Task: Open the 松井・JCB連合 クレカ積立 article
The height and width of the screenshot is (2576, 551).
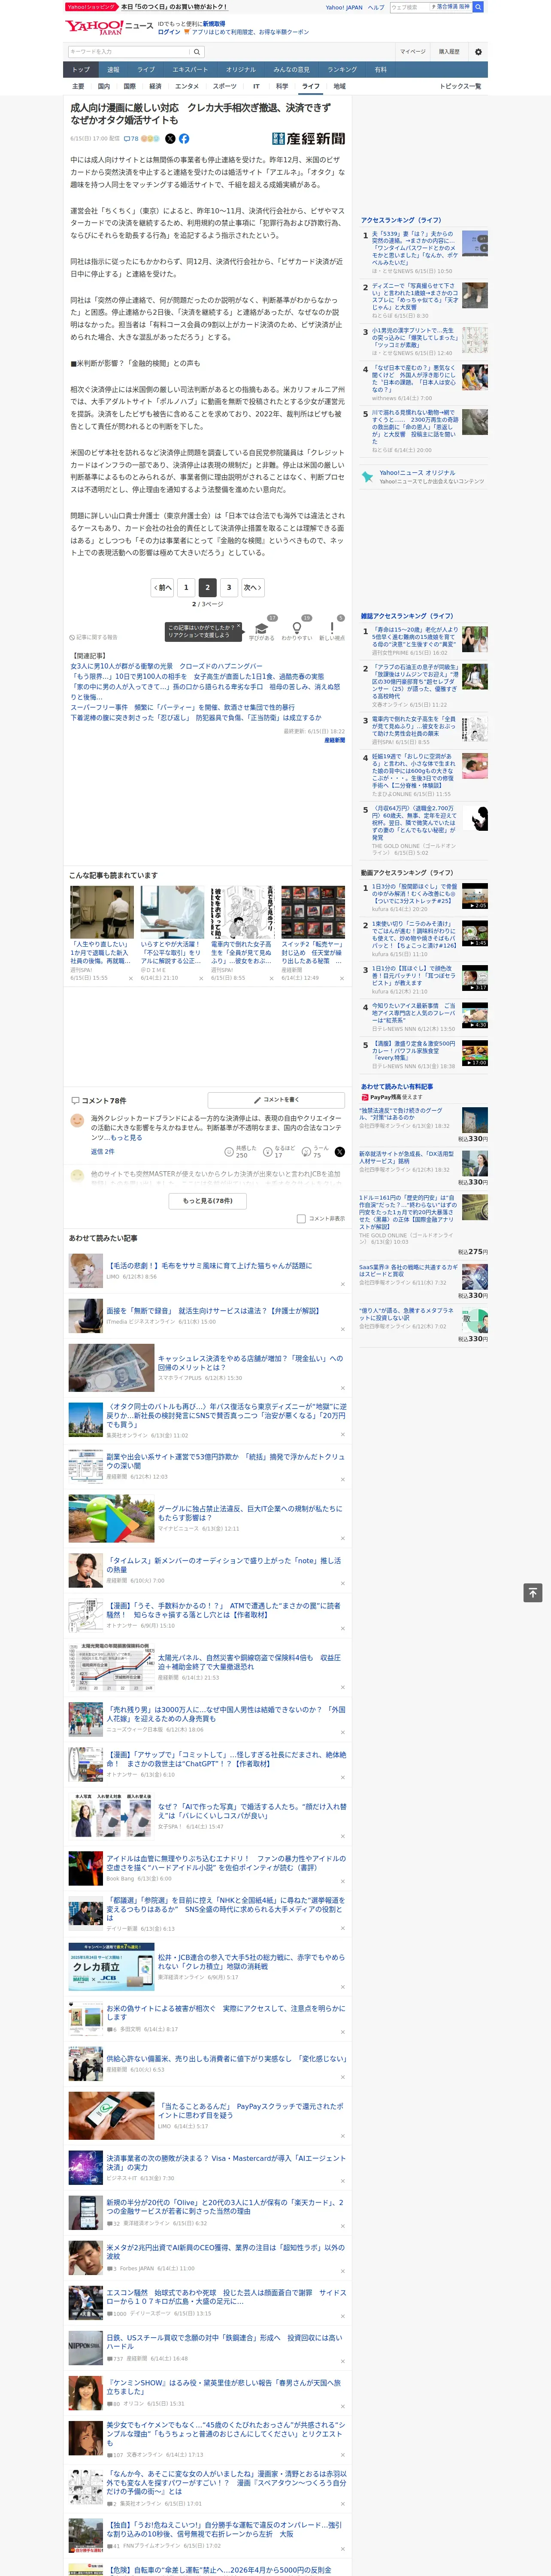Action: (x=250, y=1961)
